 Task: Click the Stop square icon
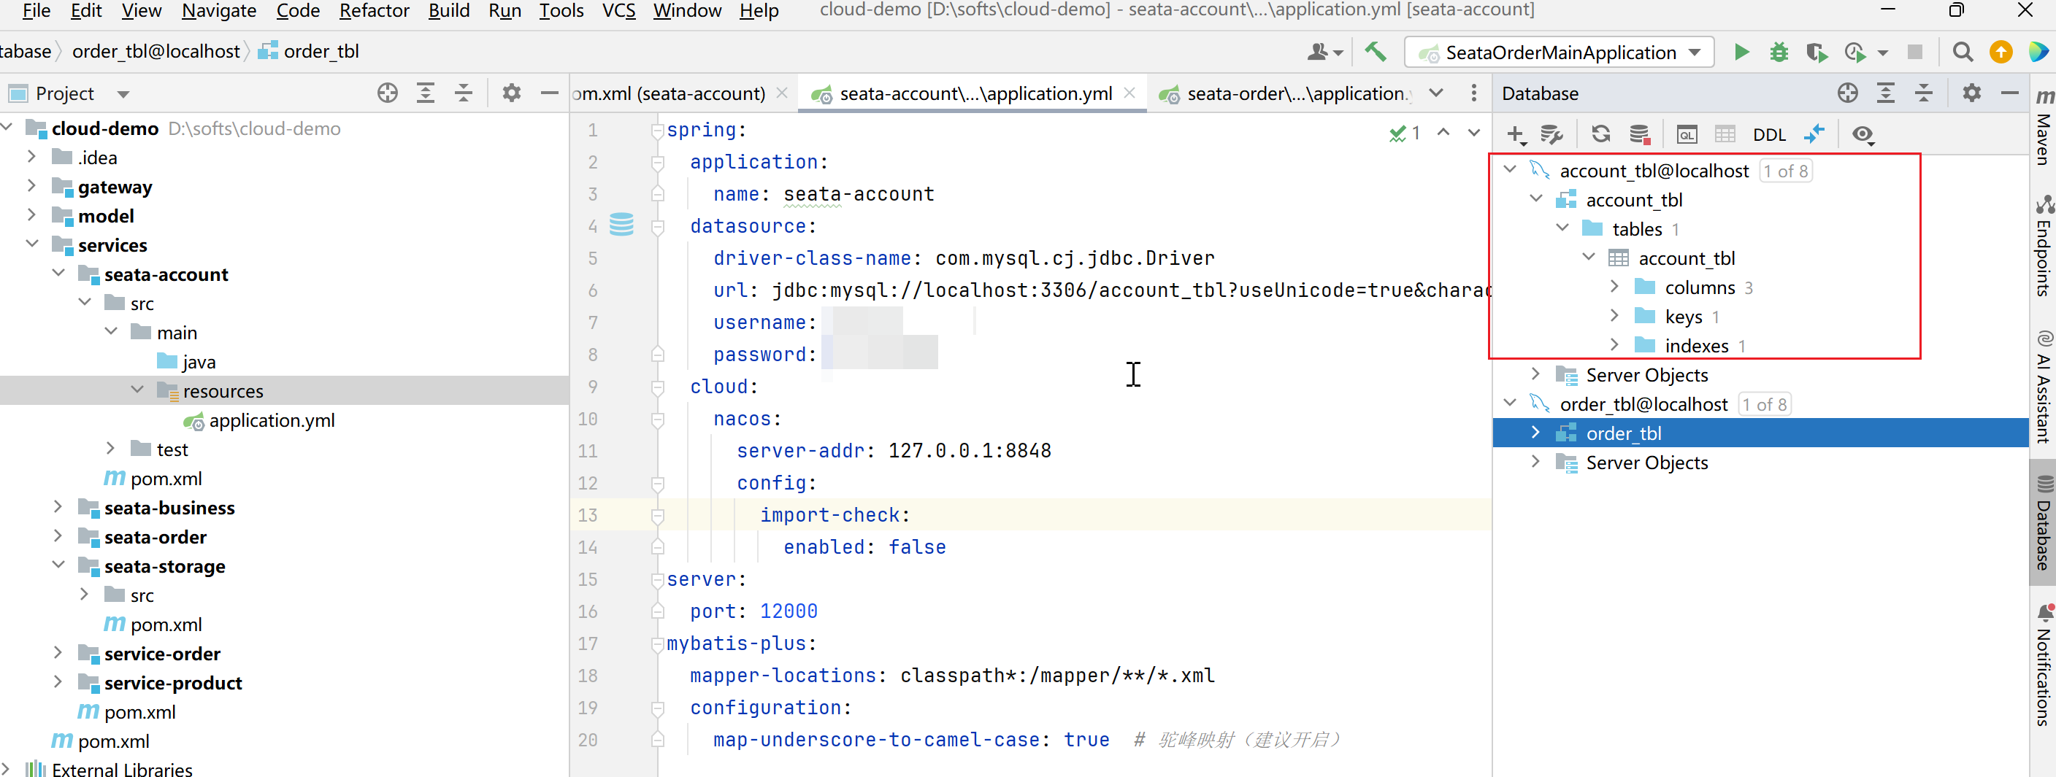click(1915, 52)
